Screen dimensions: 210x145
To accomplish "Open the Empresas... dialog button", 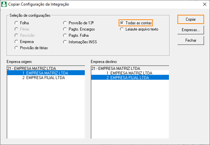I will 191,30.
